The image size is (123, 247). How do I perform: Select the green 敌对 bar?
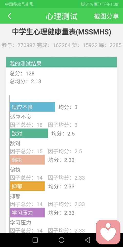coord(29,134)
